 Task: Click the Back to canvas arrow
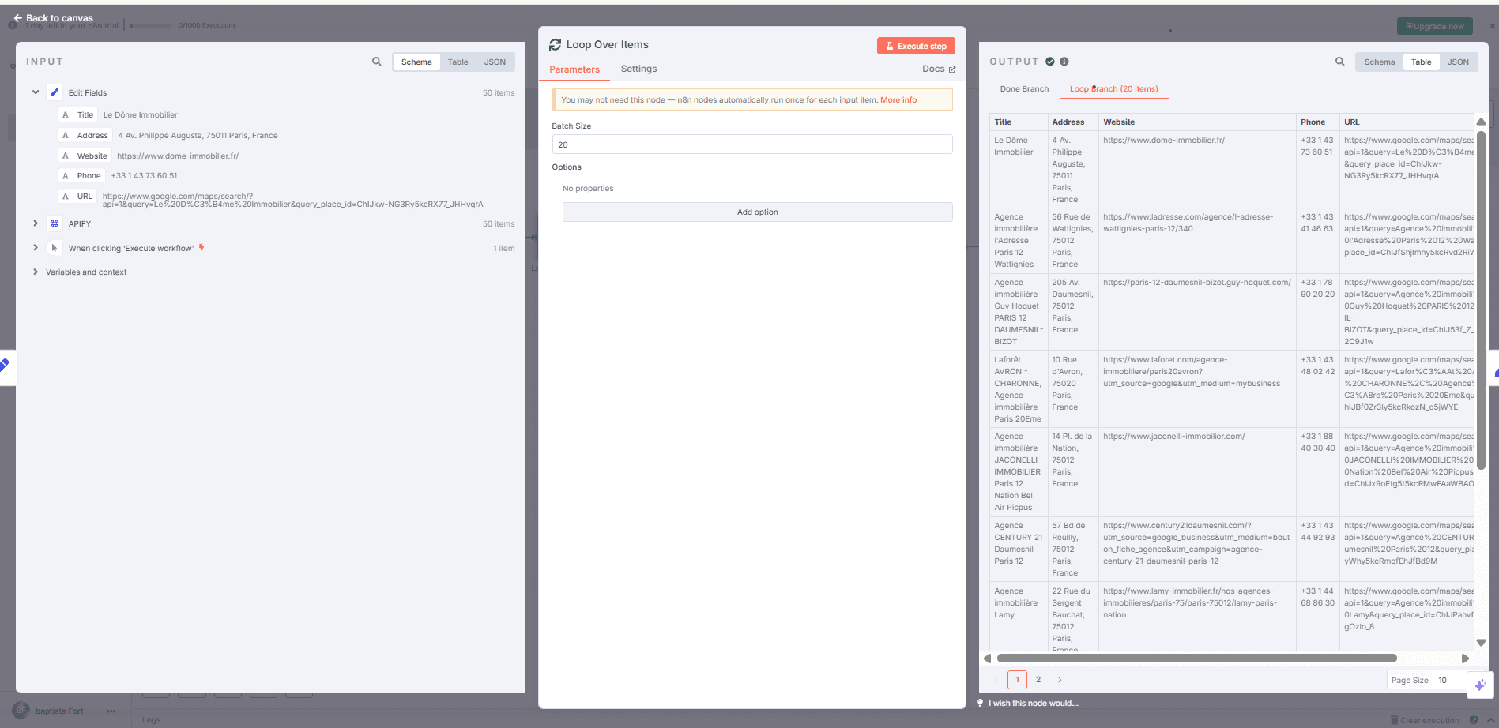pos(17,17)
